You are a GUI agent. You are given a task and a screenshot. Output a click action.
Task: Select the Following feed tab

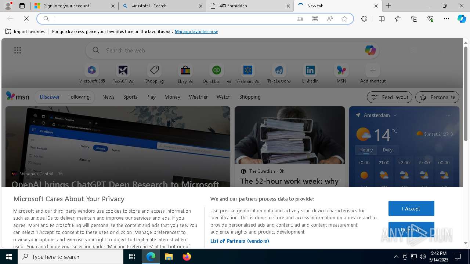pos(79,97)
